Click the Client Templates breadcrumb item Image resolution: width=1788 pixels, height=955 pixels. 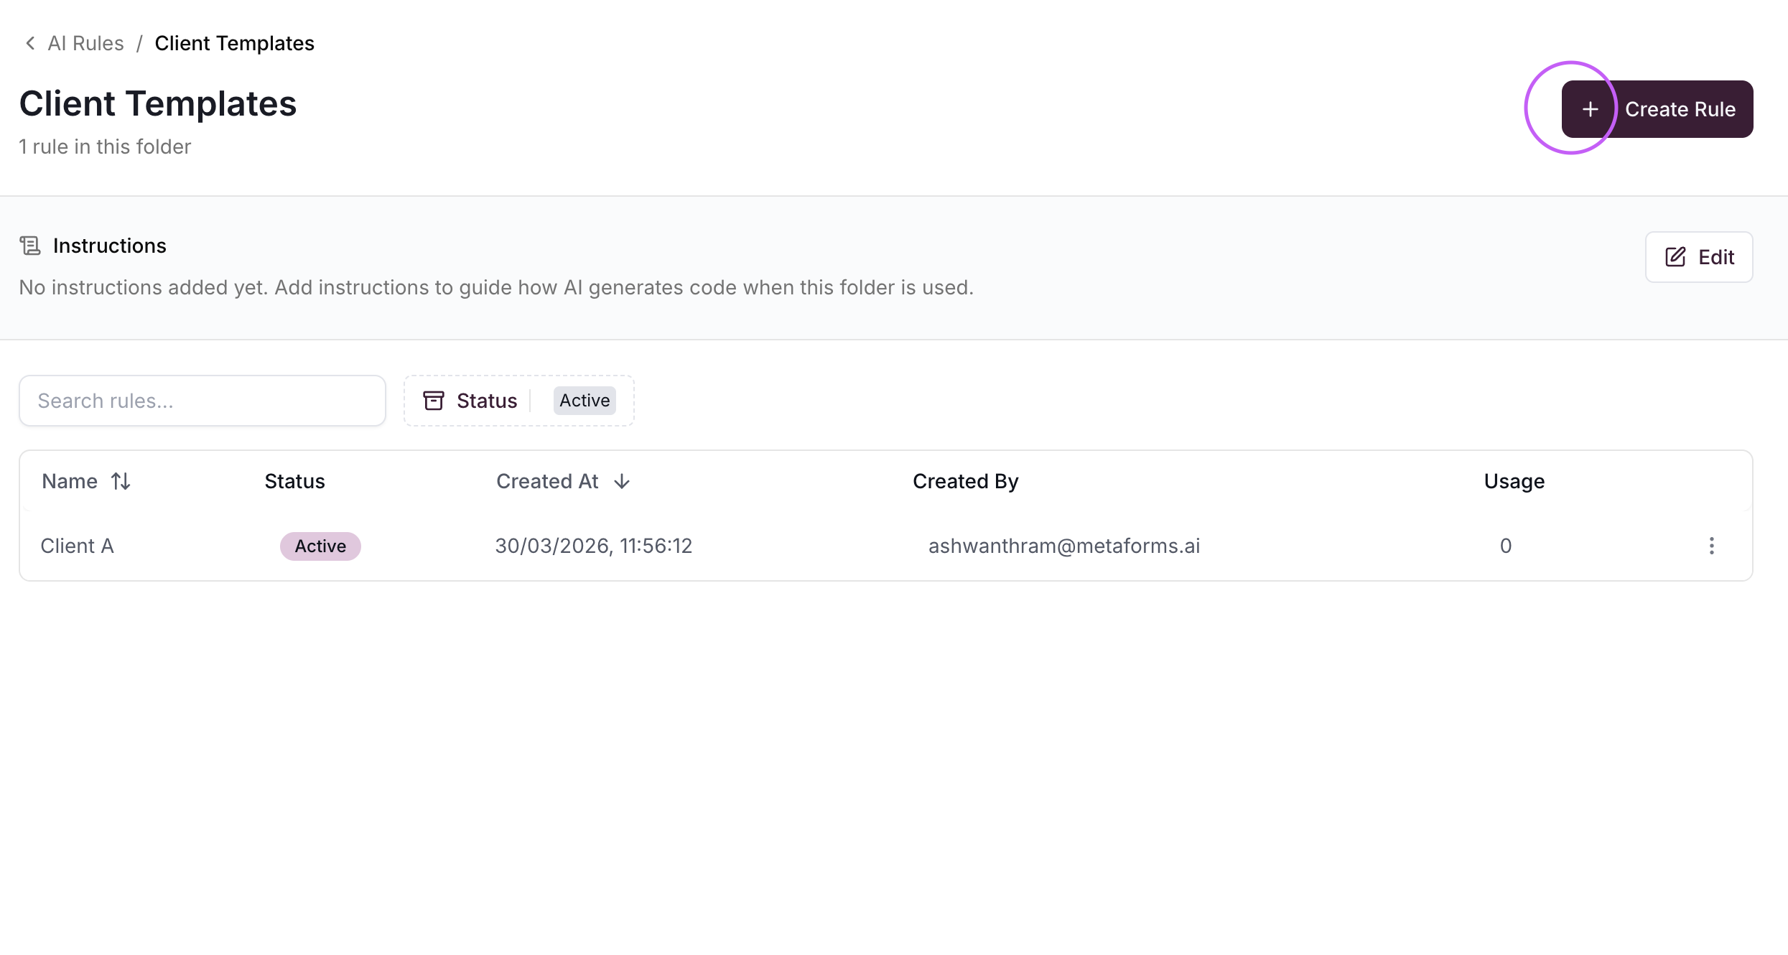(x=234, y=43)
